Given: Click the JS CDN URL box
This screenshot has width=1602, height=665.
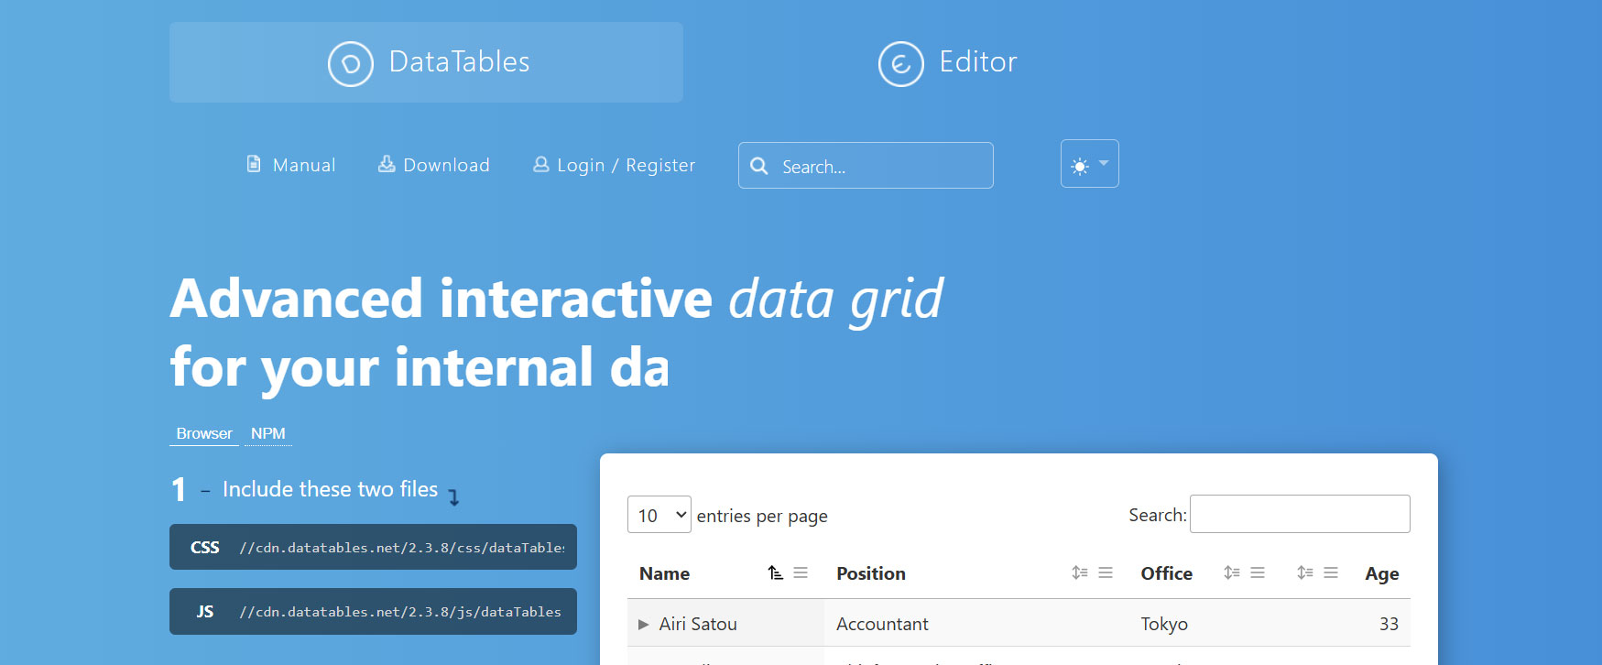Looking at the screenshot, I should (373, 611).
